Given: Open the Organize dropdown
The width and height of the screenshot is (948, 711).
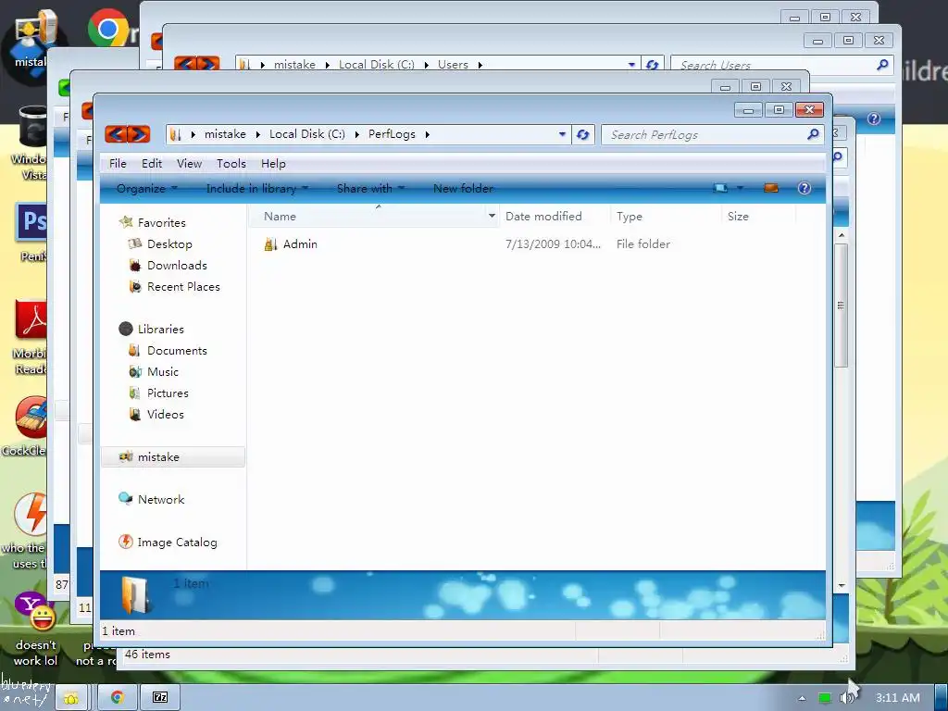Looking at the screenshot, I should tap(147, 189).
